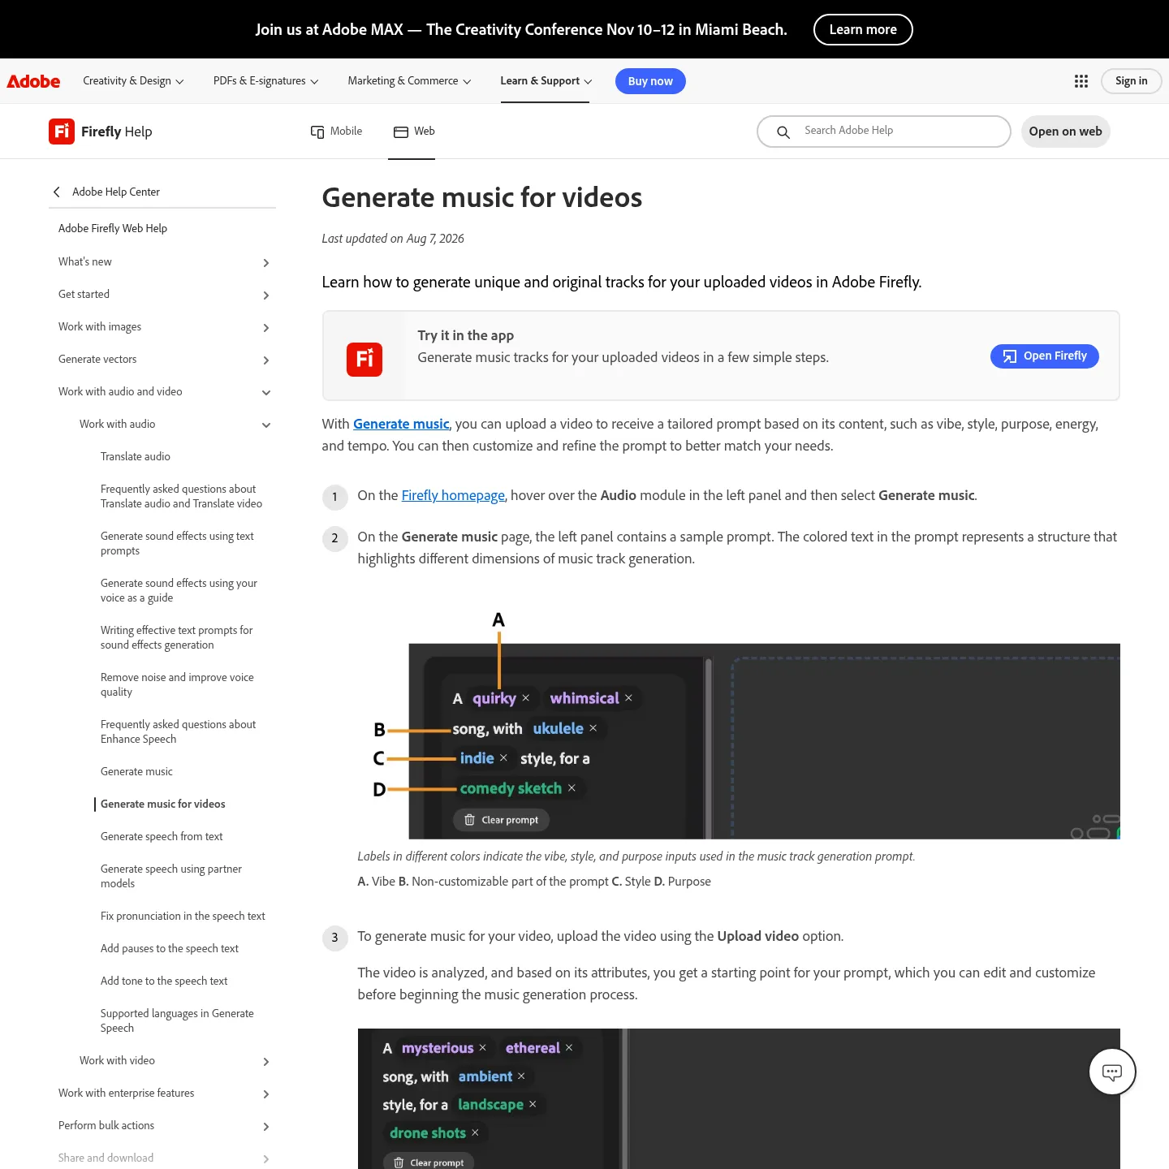Focus the Search Adobe Help field
1169x1169 pixels.
[883, 132]
